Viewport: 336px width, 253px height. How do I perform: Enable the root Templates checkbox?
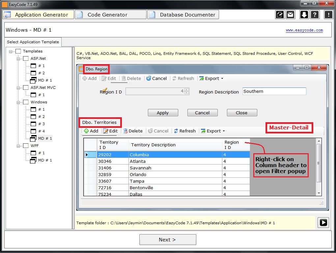tap(18, 51)
